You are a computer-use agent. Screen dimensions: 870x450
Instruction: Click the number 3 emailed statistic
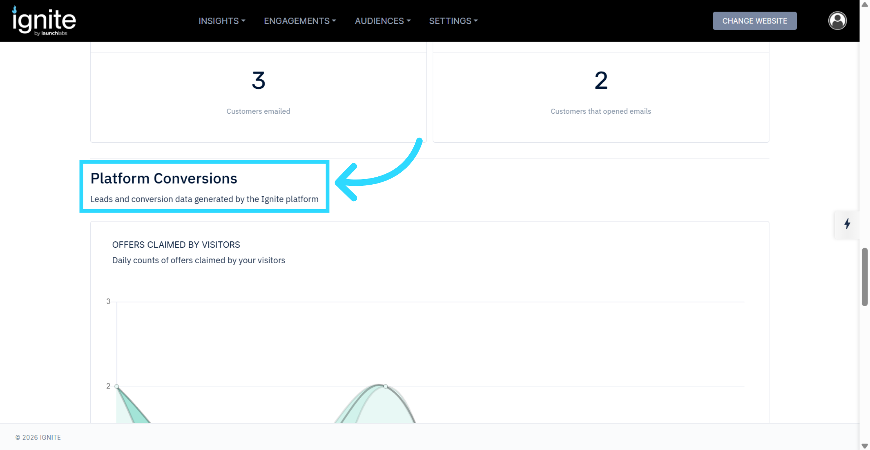pos(258,80)
